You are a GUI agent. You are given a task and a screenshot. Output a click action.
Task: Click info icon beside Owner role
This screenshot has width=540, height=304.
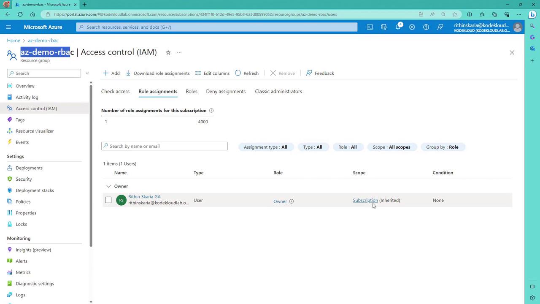point(291,201)
